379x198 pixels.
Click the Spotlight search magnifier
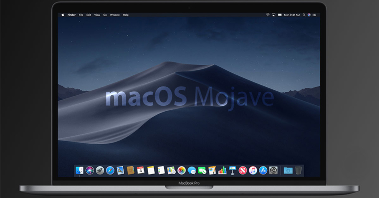[304, 15]
